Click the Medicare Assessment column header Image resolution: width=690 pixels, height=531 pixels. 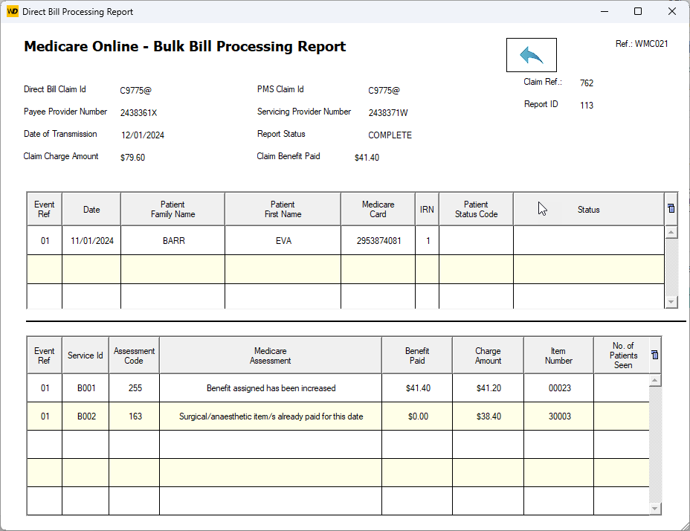[270, 355]
